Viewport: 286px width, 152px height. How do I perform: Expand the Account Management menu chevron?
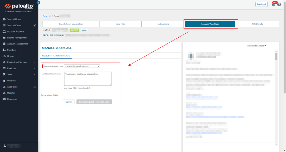[x=34, y=44]
